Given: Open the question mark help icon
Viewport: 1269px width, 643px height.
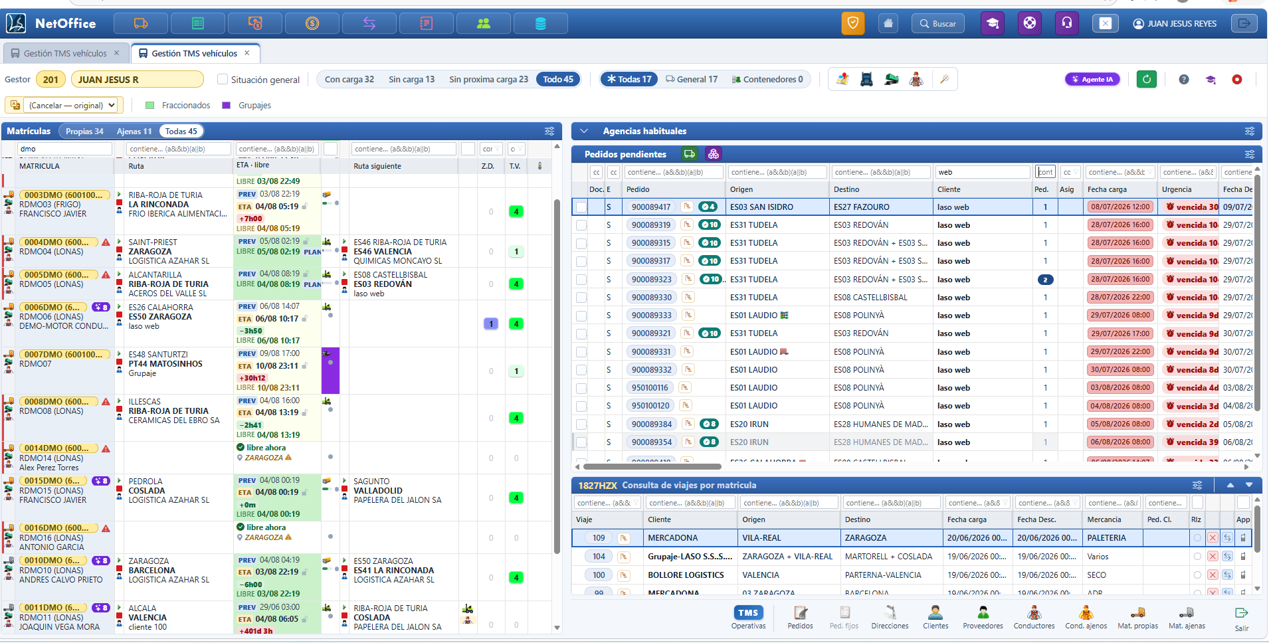Looking at the screenshot, I should tap(1184, 79).
